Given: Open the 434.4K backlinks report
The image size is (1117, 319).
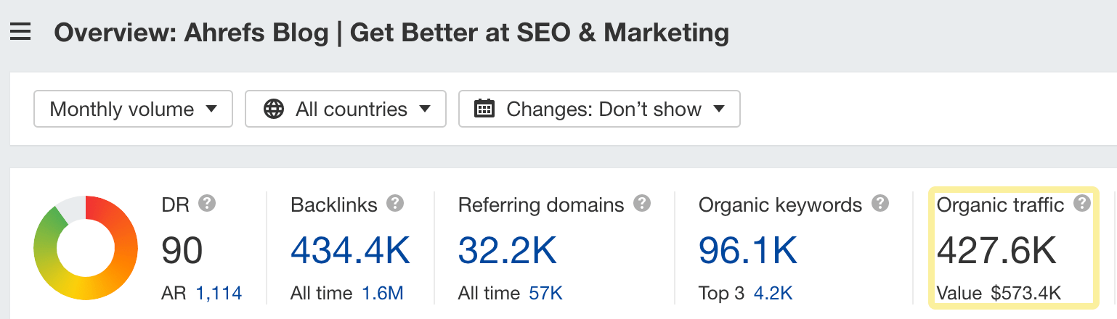Looking at the screenshot, I should tap(350, 250).
